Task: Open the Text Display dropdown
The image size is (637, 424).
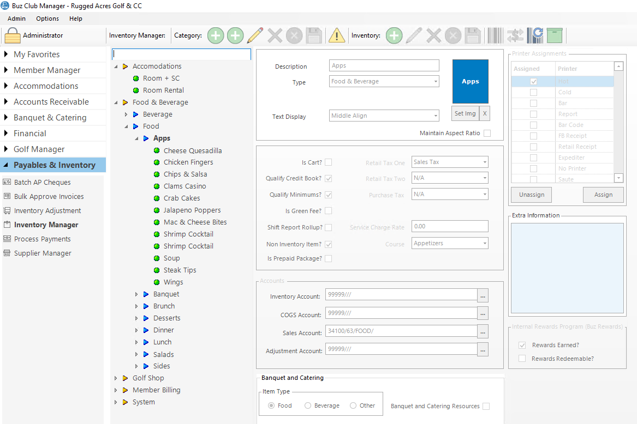Action: (x=384, y=116)
